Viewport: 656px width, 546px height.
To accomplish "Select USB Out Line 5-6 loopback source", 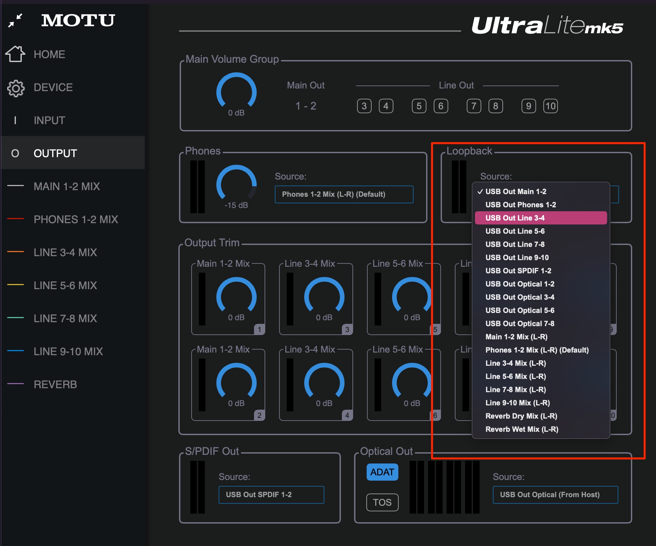I will click(541, 231).
